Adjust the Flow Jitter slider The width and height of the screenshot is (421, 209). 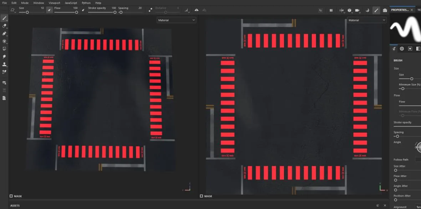coord(407,180)
